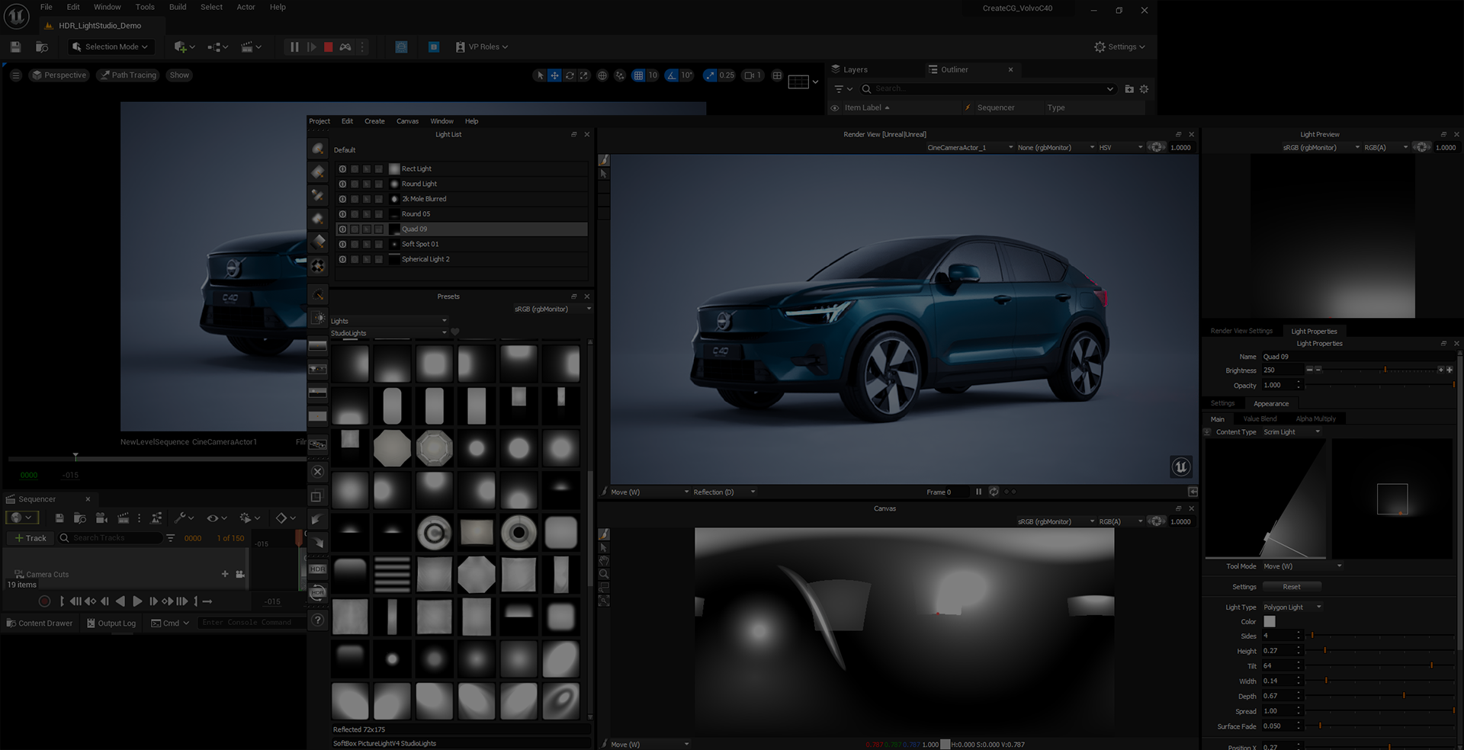Stop play session with the red square
The height and width of the screenshot is (750, 1464).
pos(329,47)
